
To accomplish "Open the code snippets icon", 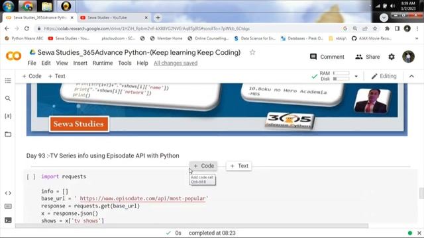I will pos(8,193).
